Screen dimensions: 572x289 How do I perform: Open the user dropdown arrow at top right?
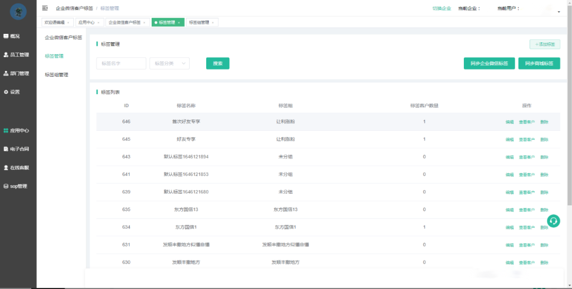click(x=559, y=12)
